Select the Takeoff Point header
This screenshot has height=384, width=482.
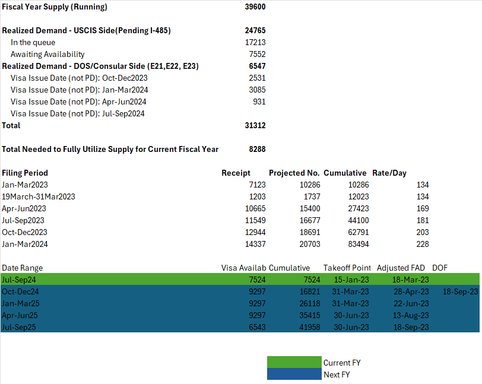pos(347,268)
